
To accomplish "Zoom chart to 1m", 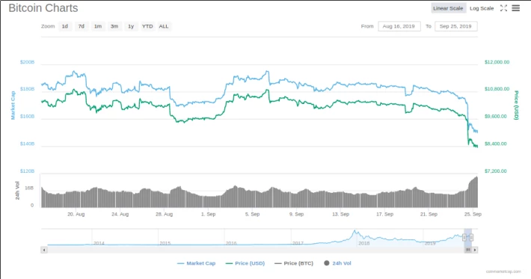I will point(98,26).
